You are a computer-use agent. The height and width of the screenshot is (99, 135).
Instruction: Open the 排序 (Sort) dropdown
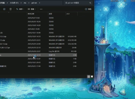pyautogui.click(x=20, y=9)
